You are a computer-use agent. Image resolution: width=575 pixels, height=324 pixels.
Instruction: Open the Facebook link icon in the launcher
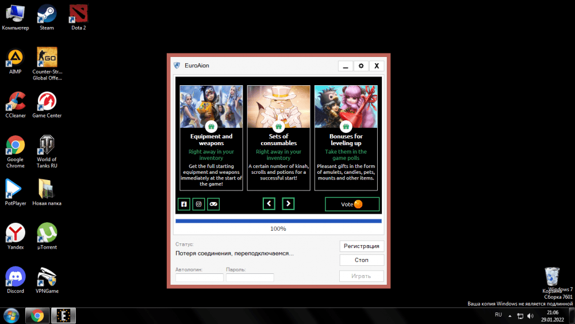click(184, 204)
